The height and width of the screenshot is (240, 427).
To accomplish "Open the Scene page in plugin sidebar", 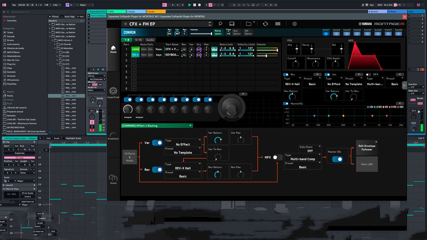I will [113, 179].
